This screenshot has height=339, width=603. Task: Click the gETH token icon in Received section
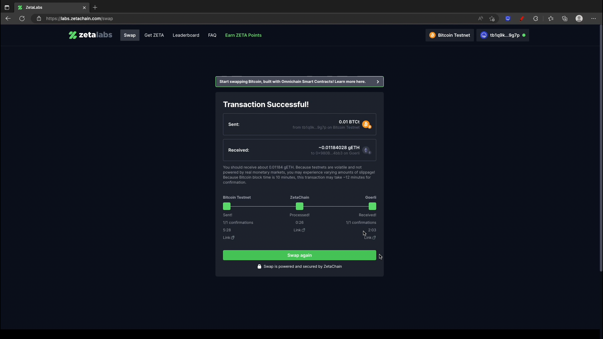(367, 150)
